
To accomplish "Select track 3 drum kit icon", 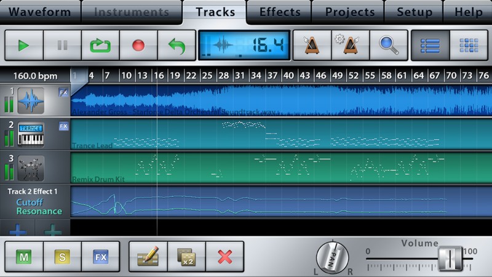I will (31, 168).
